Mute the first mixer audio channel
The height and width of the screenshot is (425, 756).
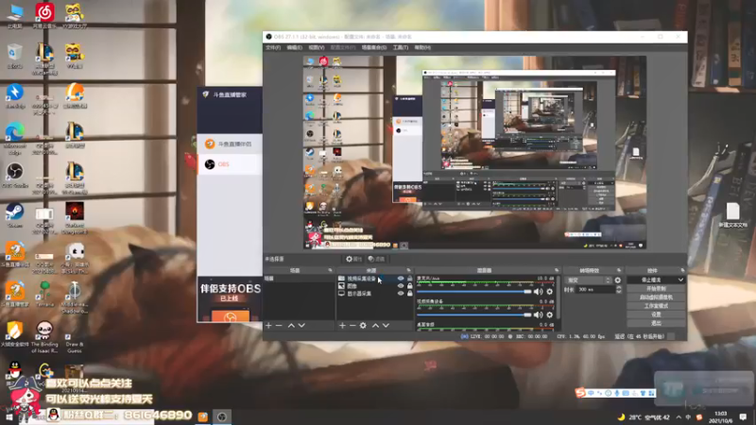pyautogui.click(x=538, y=292)
